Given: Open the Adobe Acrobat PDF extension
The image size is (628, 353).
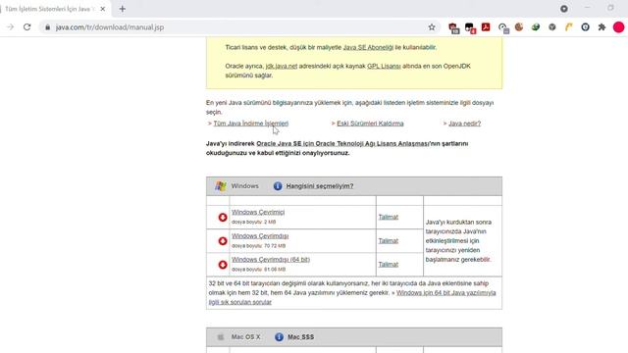Looking at the screenshot, I should (486, 27).
